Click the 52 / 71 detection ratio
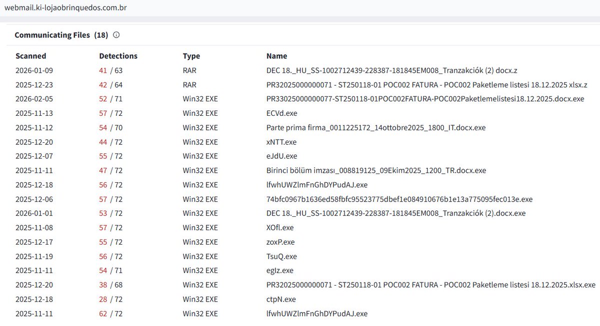The height and width of the screenshot is (326, 600). (x=110, y=99)
